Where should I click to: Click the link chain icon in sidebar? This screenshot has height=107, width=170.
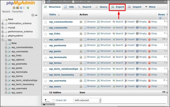(x=36, y=15)
